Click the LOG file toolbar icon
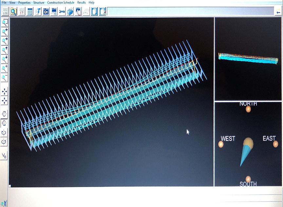Image resolution: width=283 pixels, height=207 pixels. tap(5, 11)
